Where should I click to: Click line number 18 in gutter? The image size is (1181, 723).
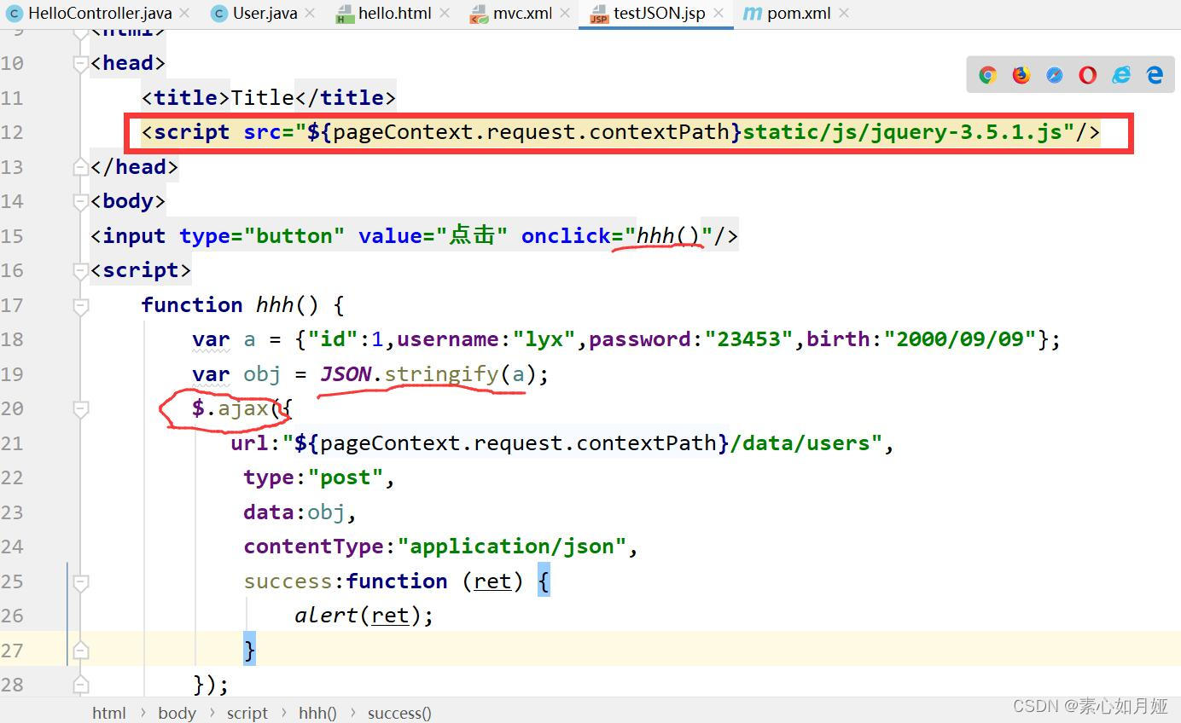13,339
